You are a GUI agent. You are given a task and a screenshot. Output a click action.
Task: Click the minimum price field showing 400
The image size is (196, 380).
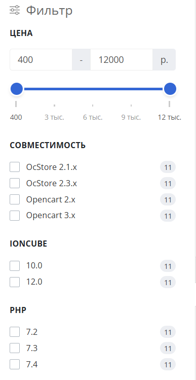click(x=41, y=60)
